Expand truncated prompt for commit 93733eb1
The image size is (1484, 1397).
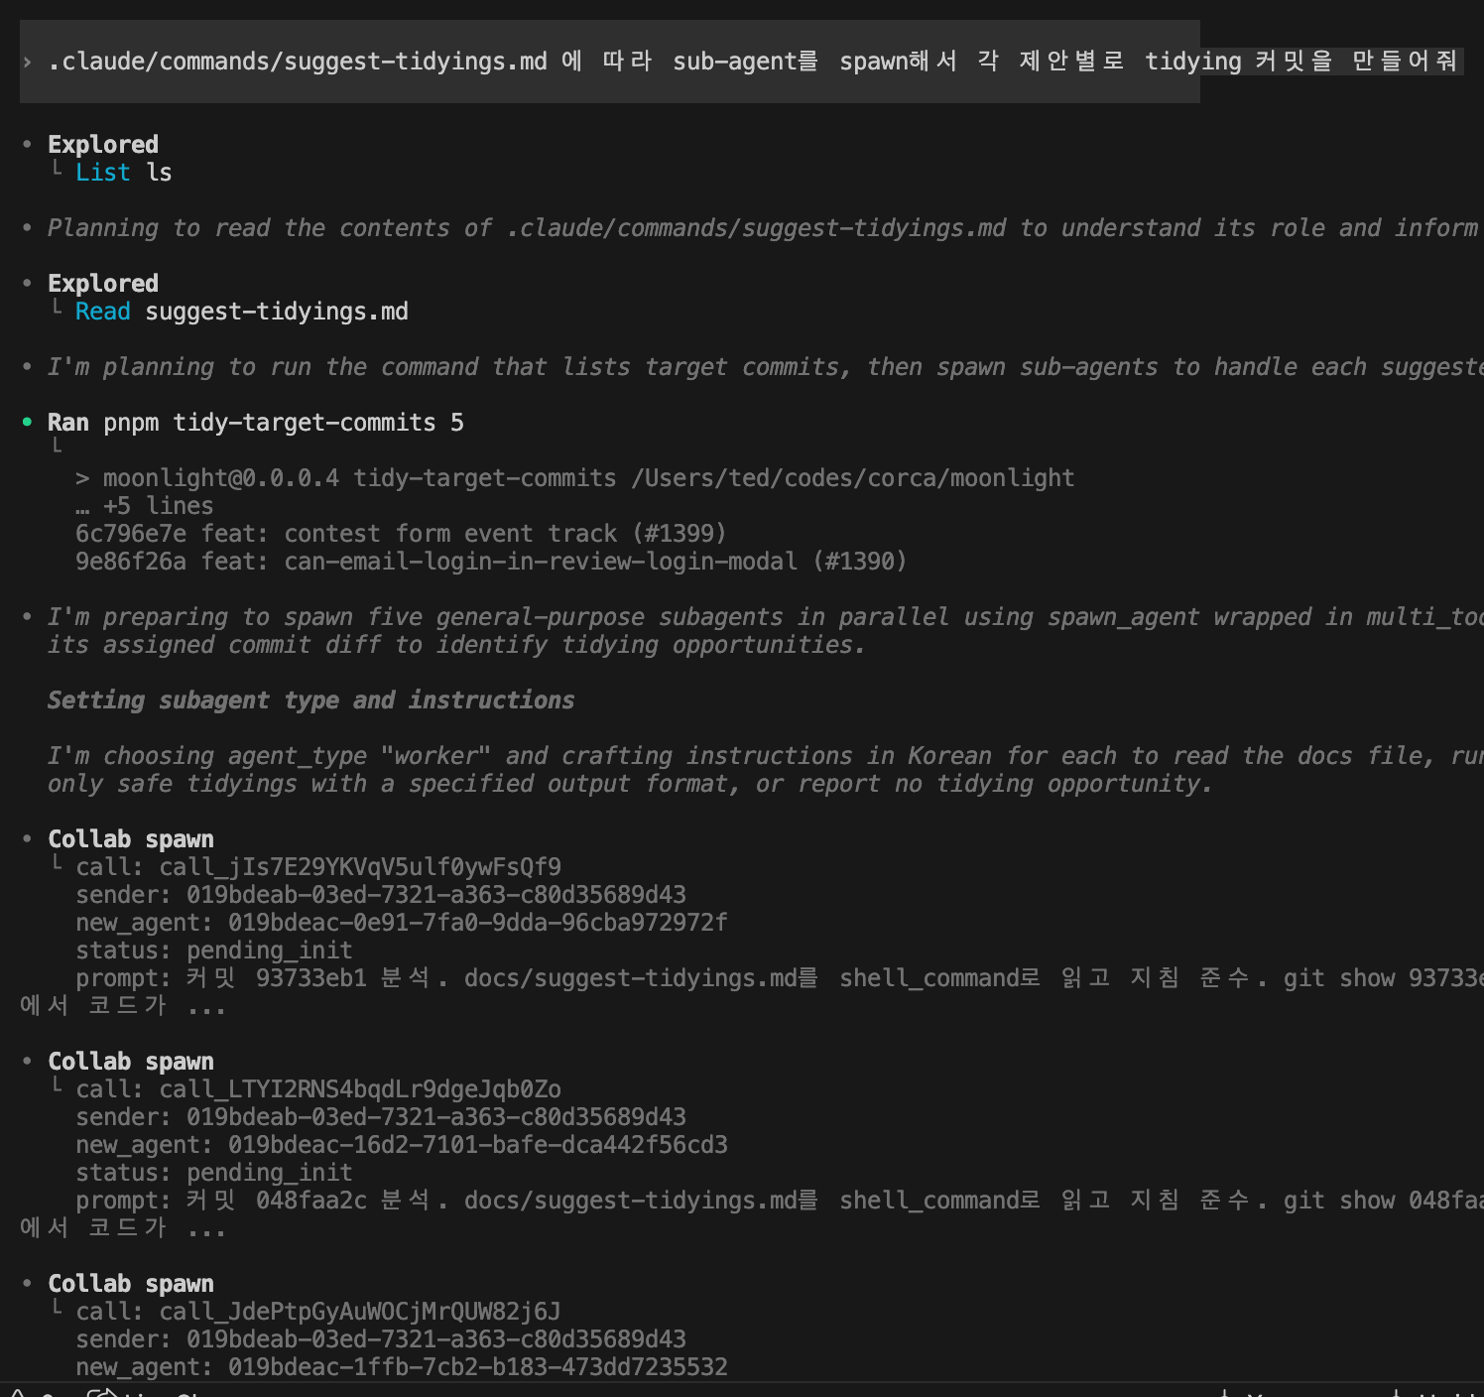(x=205, y=1006)
